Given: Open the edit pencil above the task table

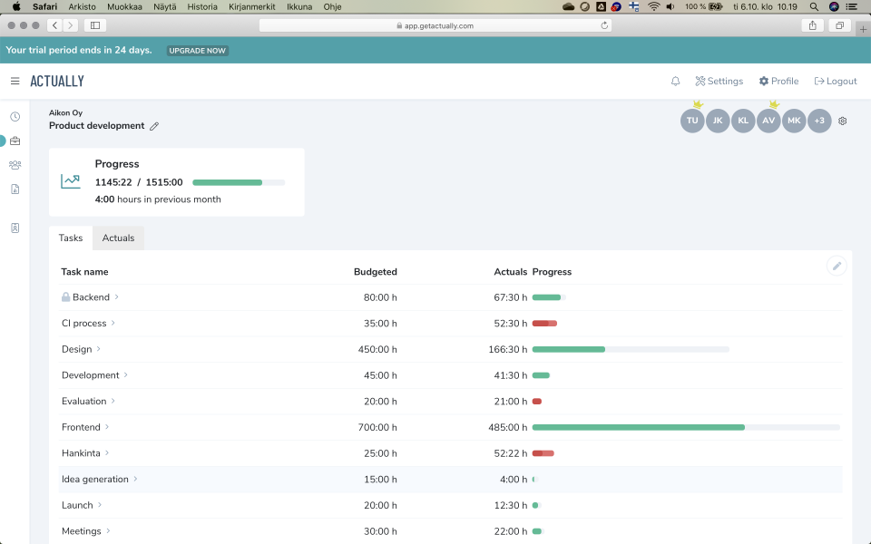Looking at the screenshot, I should (x=837, y=266).
